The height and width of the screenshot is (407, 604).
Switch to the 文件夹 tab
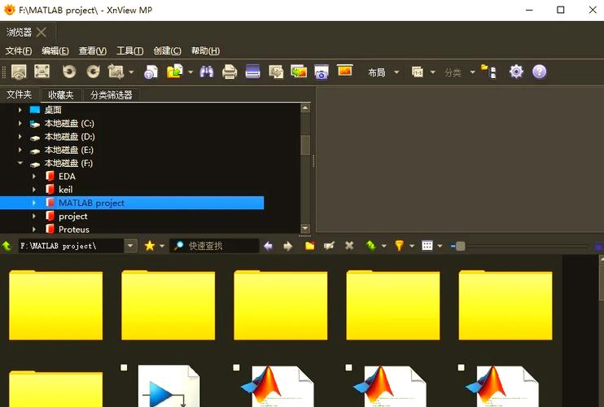point(20,94)
